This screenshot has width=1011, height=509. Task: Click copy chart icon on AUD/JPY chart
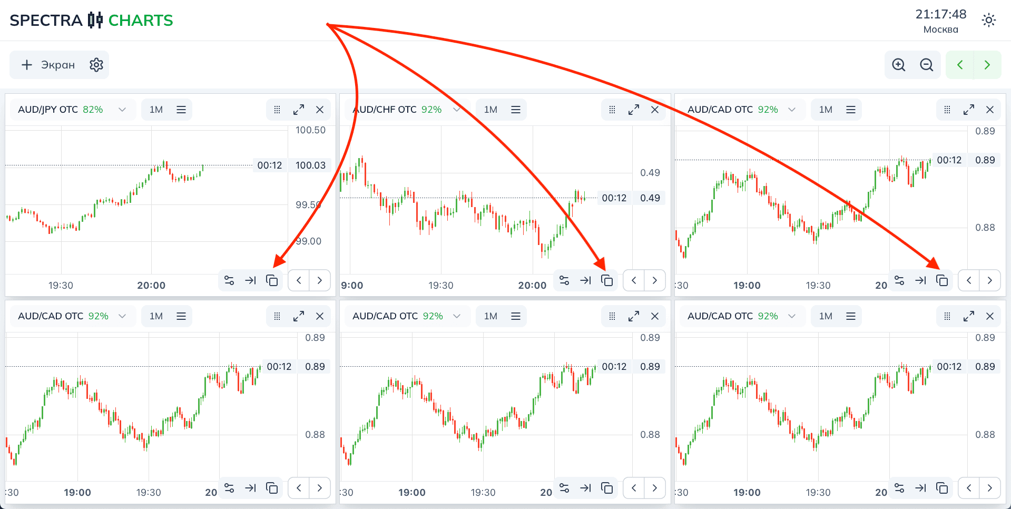(272, 280)
